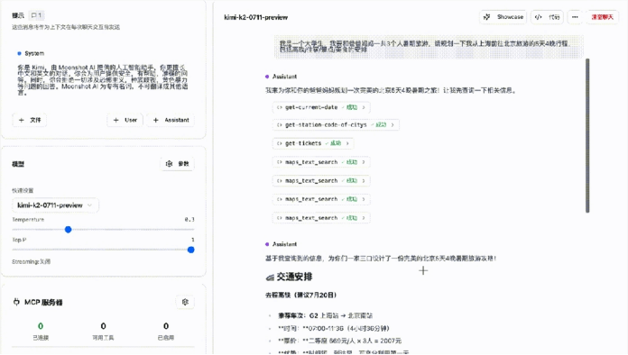Viewport: 628px width, 355px height.
Task: Click the G2 train line text
Action: click(x=325, y=315)
